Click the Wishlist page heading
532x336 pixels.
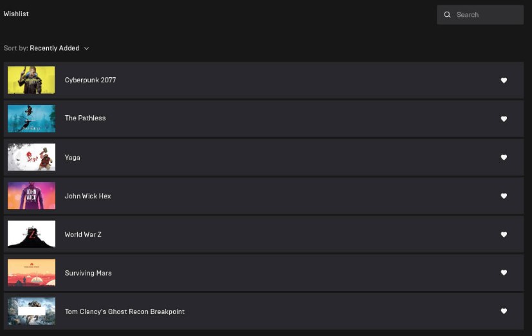click(16, 14)
